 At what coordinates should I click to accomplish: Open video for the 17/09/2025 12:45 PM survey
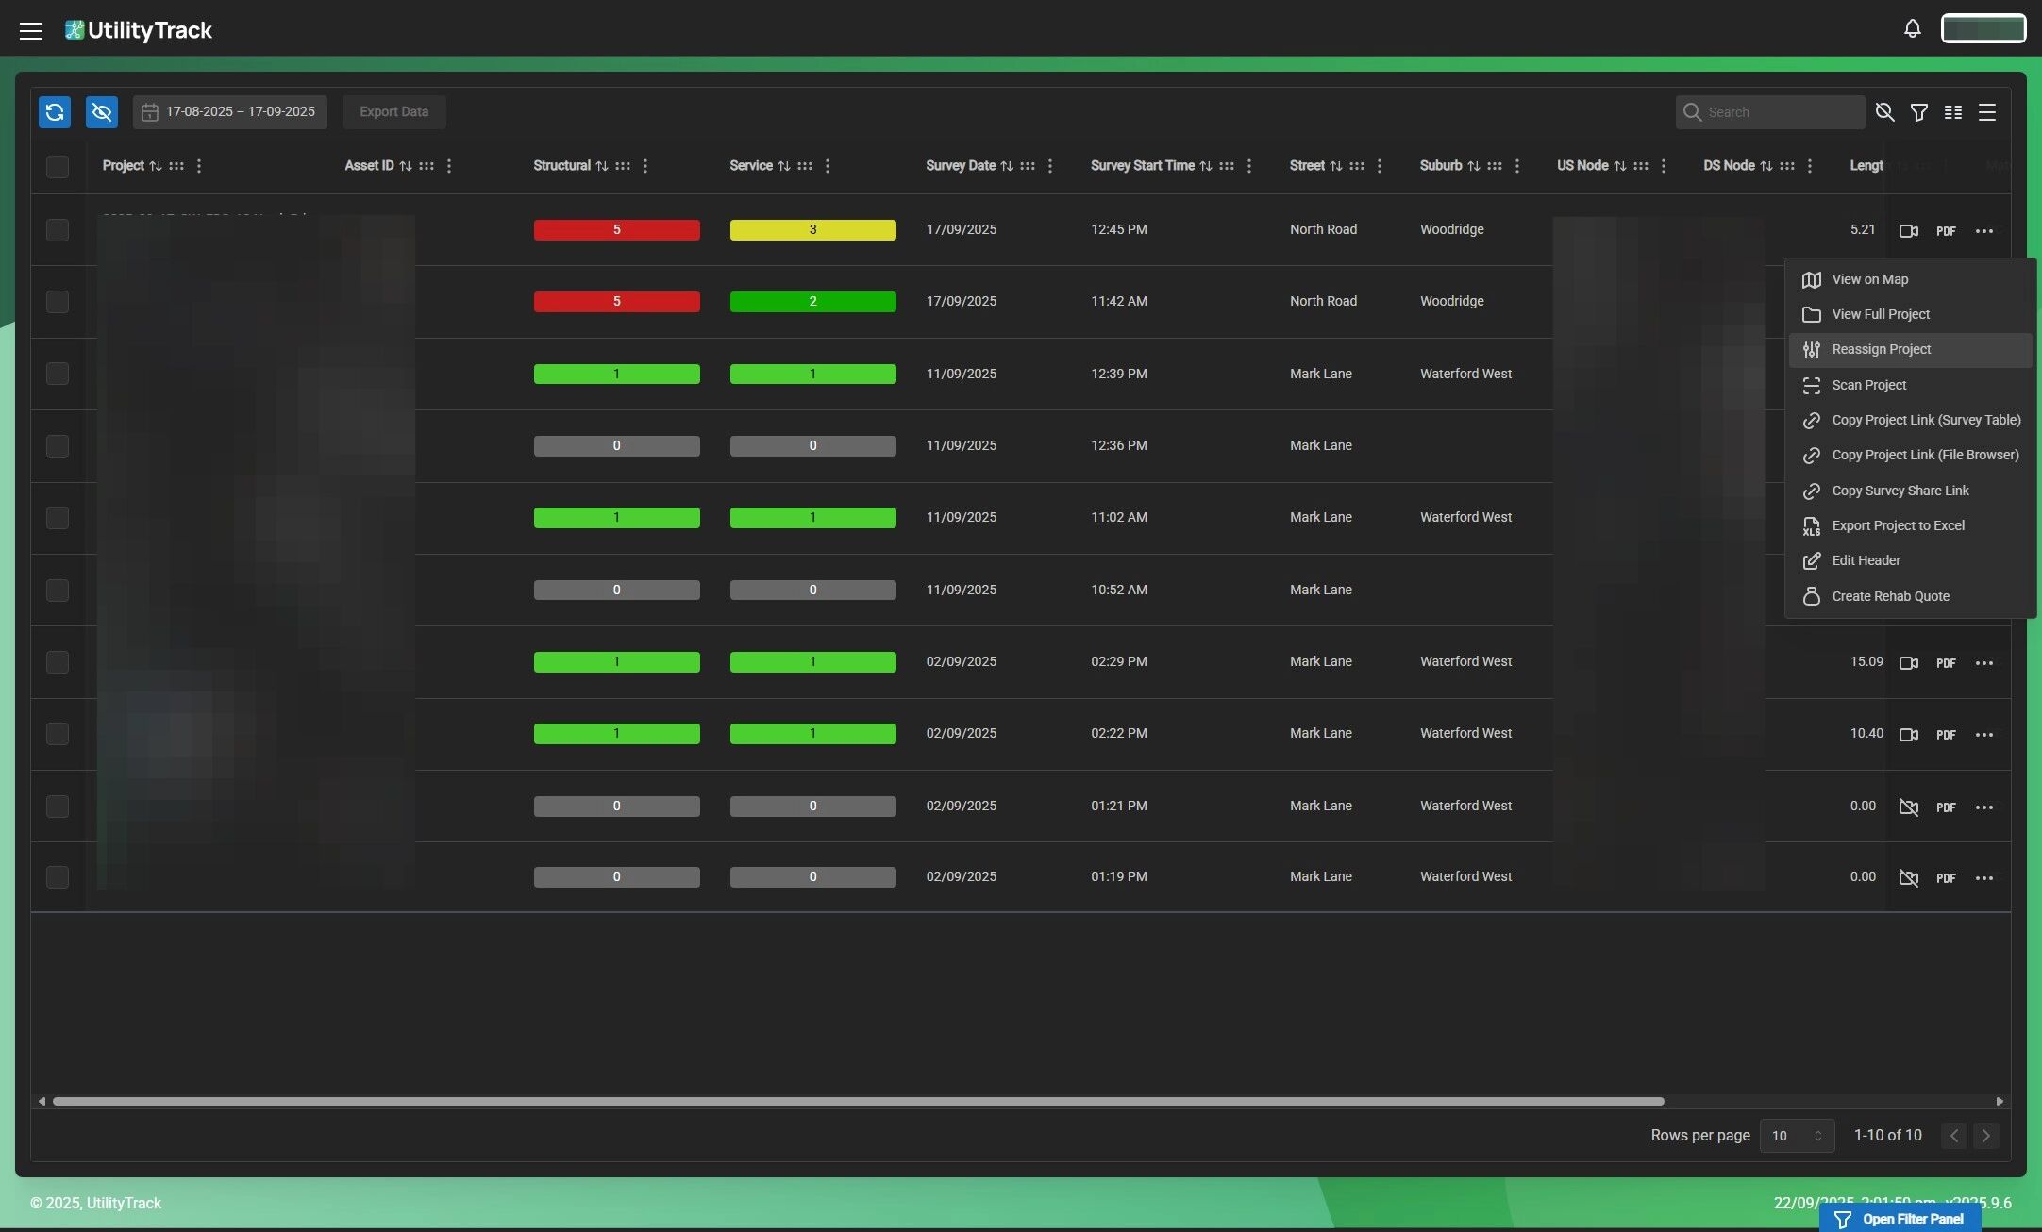pos(1908,231)
